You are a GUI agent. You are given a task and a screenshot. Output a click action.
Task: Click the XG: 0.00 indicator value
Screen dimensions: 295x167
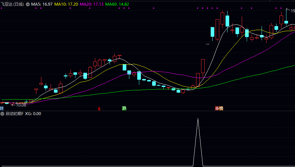click(33, 113)
